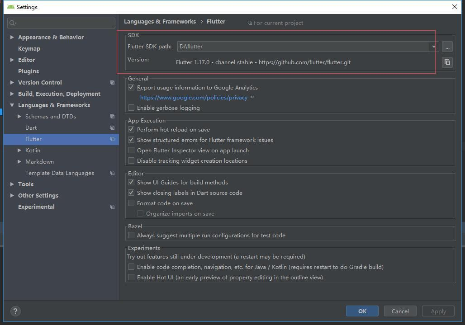This screenshot has height=325, width=465.
Task: Enable Open Flutter Inspector view on app launch
Action: click(x=131, y=150)
